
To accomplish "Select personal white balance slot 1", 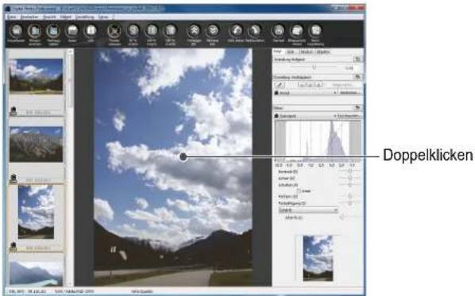I will [x=301, y=85].
